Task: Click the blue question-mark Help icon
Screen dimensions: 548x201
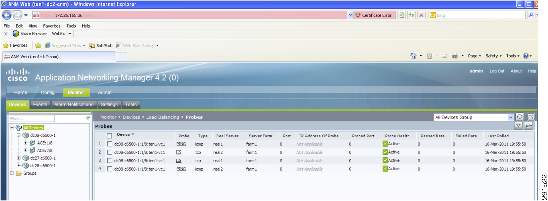Action: coord(526,56)
